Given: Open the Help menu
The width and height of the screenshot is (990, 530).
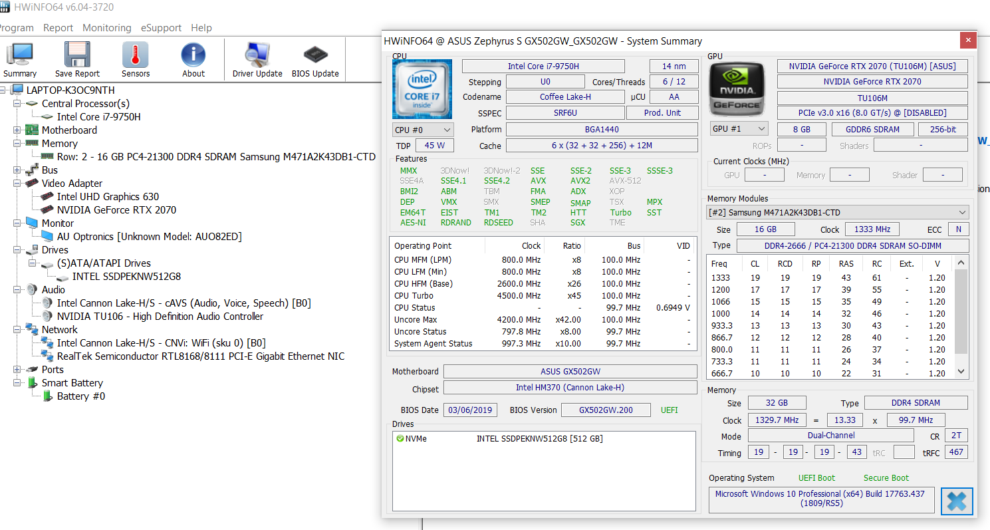Looking at the screenshot, I should click(x=201, y=28).
